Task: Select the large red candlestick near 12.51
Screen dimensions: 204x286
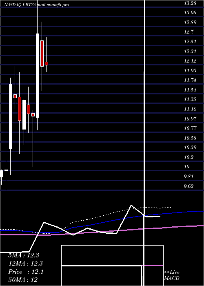Action: click(x=42, y=54)
